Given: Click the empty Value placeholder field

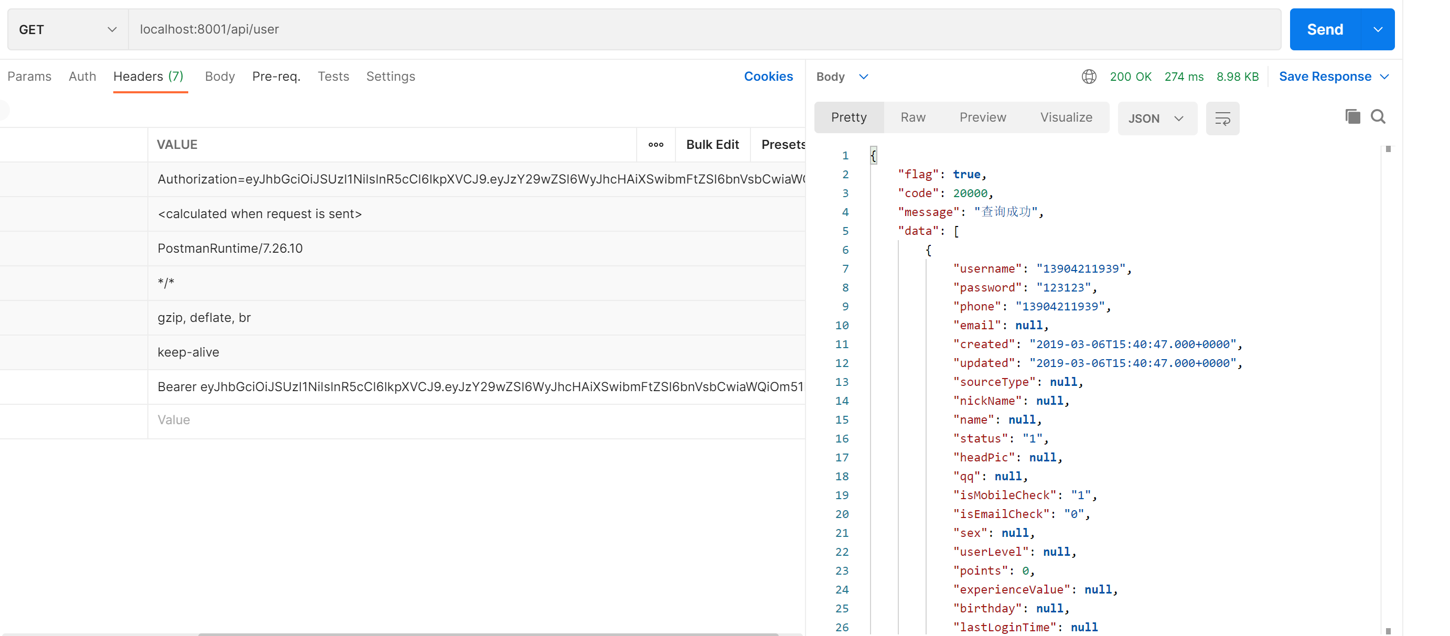Looking at the screenshot, I should (476, 420).
